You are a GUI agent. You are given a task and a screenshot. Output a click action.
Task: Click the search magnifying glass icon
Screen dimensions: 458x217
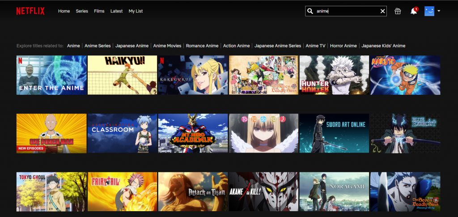[310, 11]
